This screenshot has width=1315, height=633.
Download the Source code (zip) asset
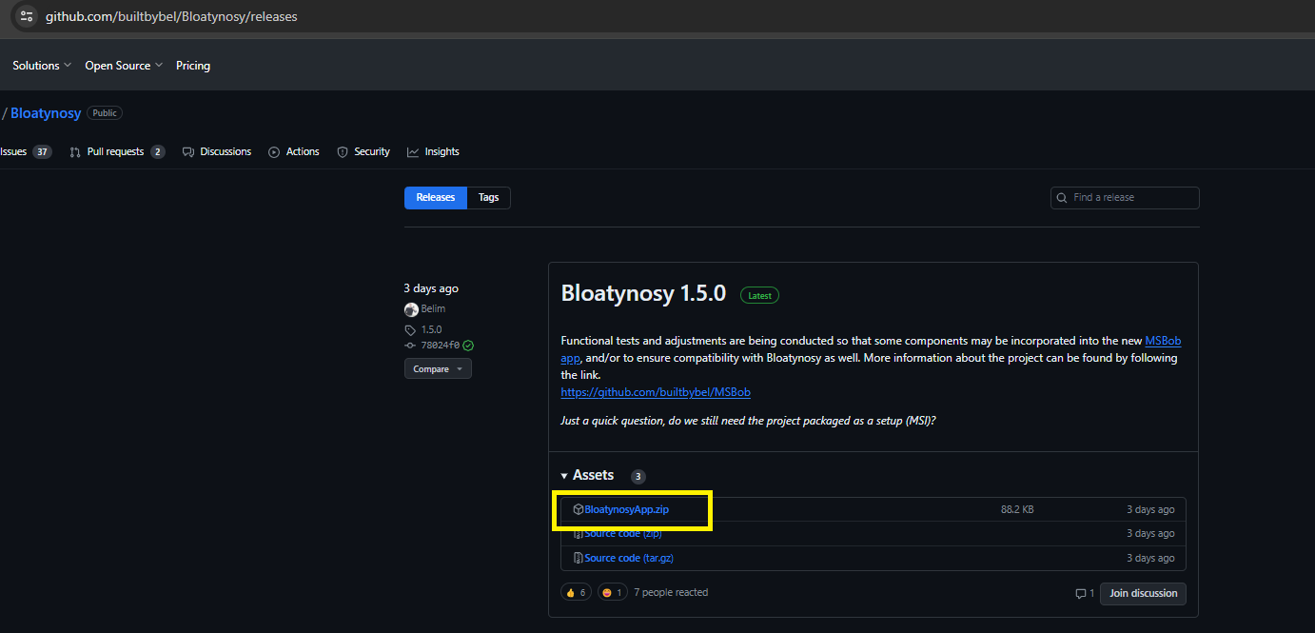tap(621, 533)
